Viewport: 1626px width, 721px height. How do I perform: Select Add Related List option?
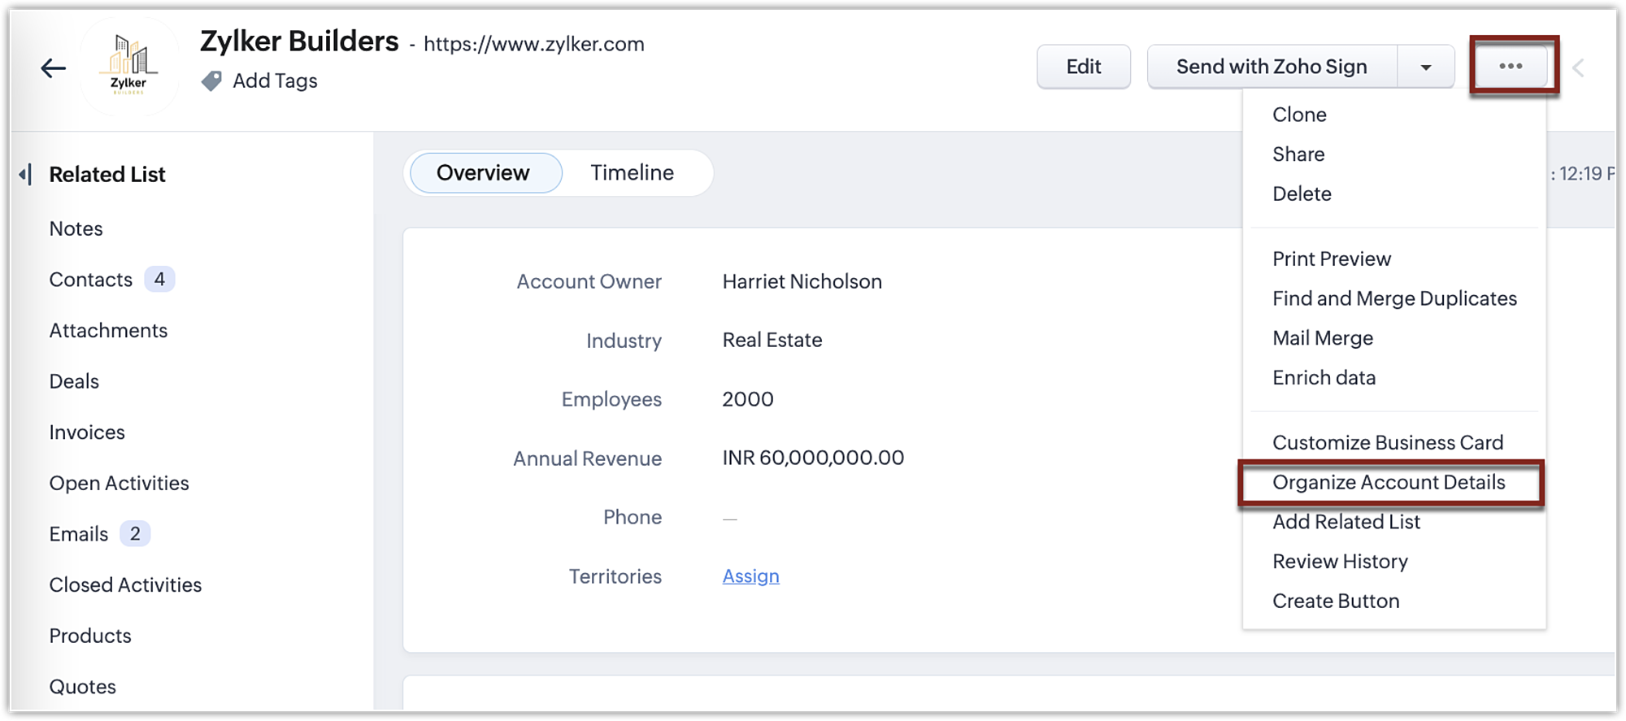(1346, 522)
